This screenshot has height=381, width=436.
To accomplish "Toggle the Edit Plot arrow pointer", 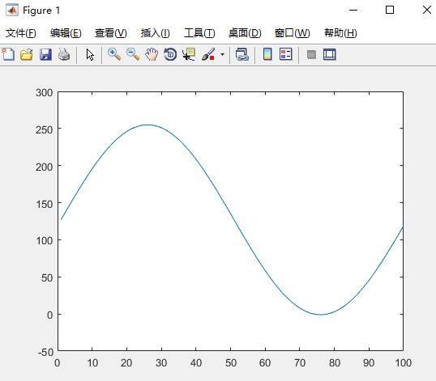I will click(90, 54).
